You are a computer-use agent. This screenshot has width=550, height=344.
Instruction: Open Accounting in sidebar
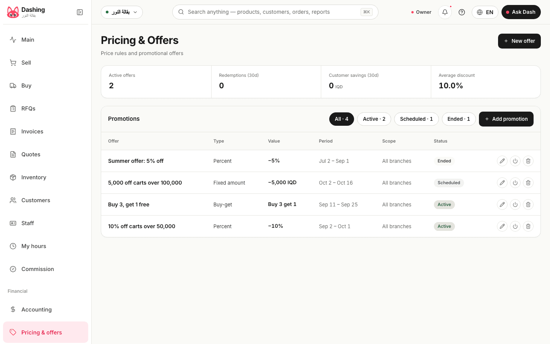coord(45,310)
